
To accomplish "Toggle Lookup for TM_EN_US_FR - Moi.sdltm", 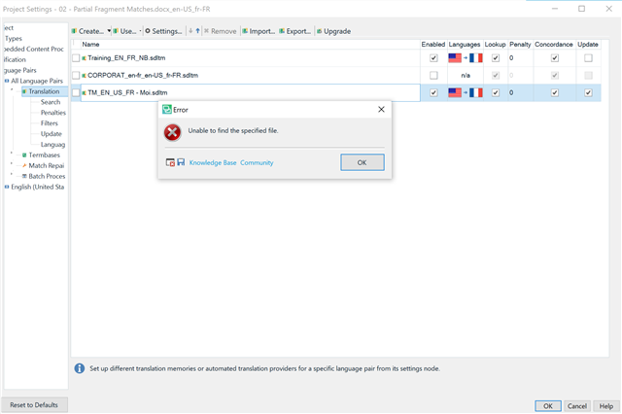I will pos(496,92).
